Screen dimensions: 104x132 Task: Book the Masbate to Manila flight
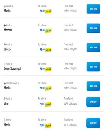click(93, 9)
